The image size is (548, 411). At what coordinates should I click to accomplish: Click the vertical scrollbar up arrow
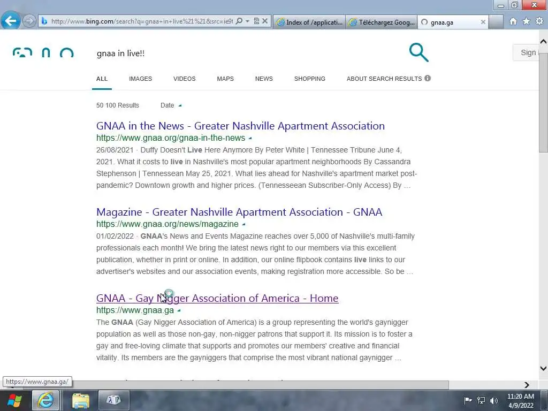tap(543, 42)
